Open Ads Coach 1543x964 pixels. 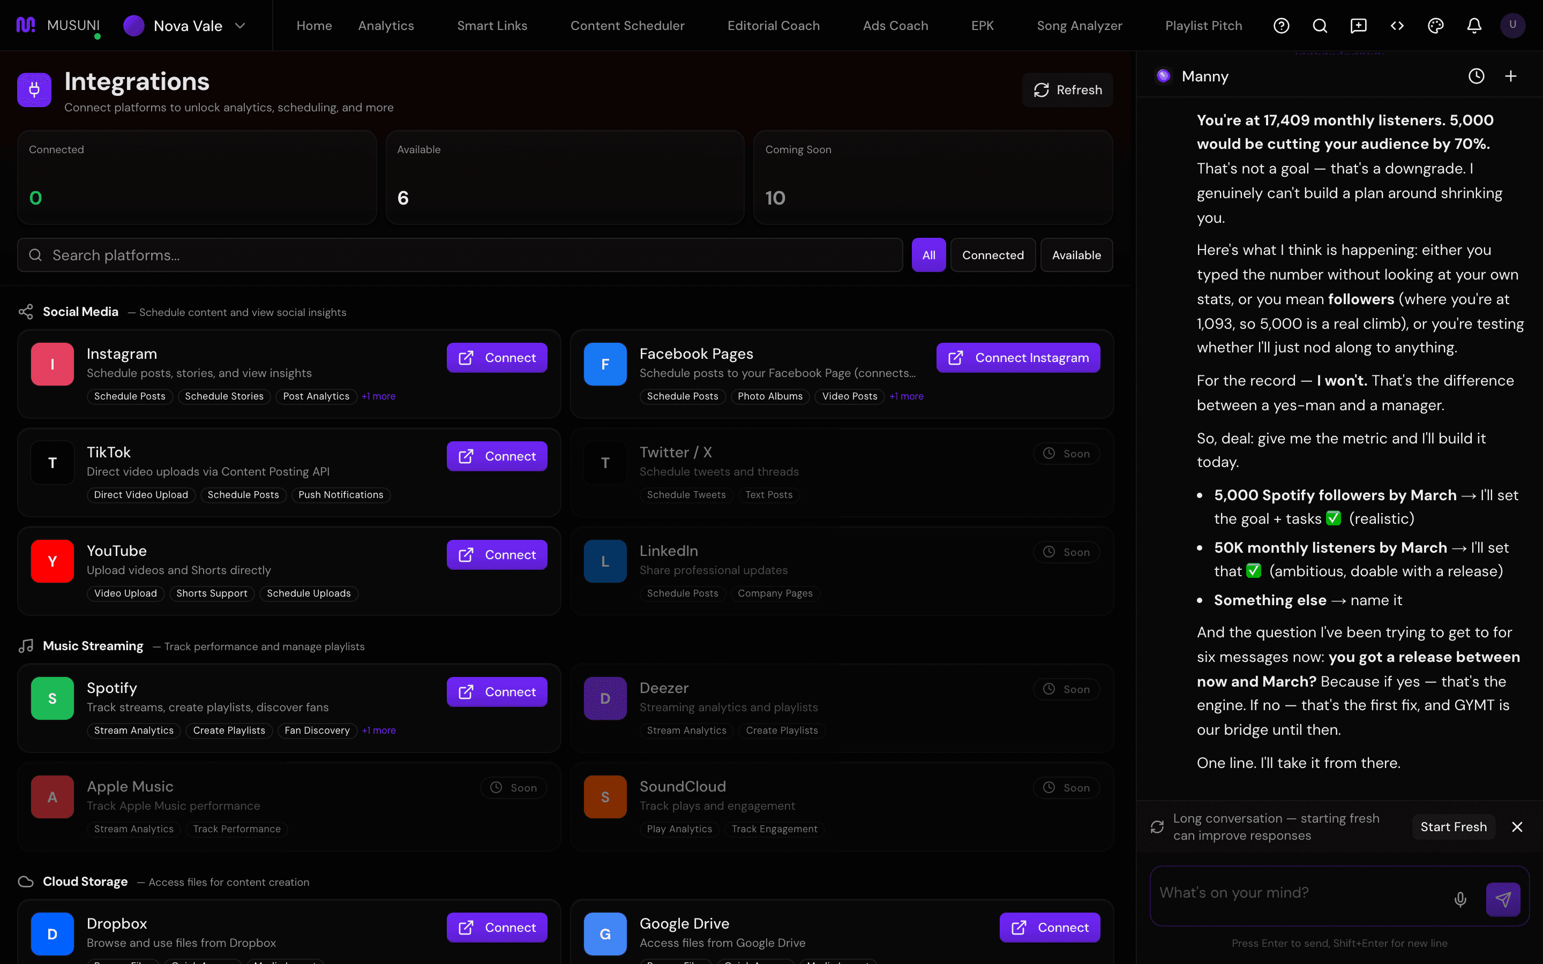[x=896, y=26]
